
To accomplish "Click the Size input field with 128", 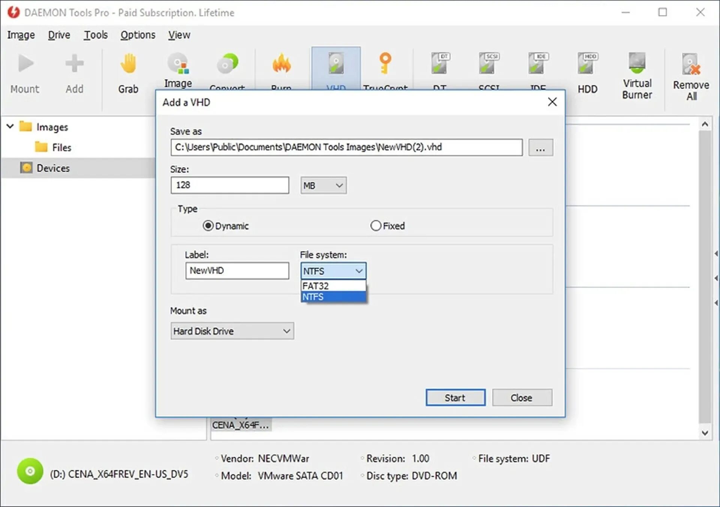I will coord(229,185).
